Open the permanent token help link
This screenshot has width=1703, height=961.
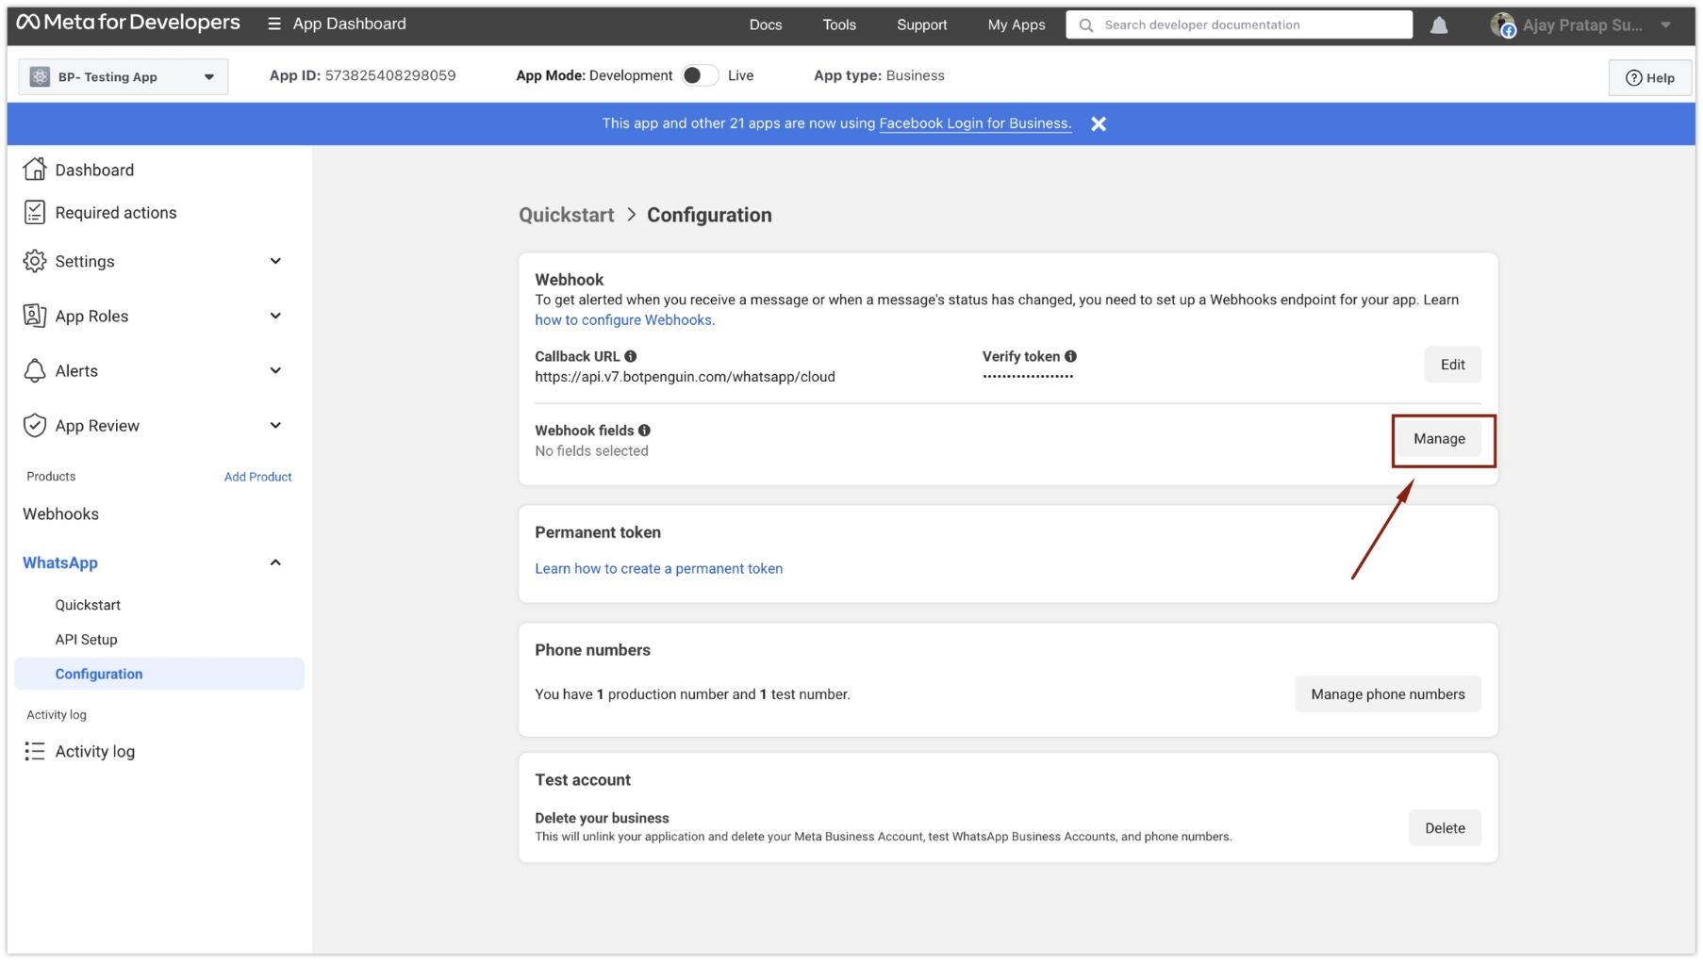pyautogui.click(x=658, y=568)
